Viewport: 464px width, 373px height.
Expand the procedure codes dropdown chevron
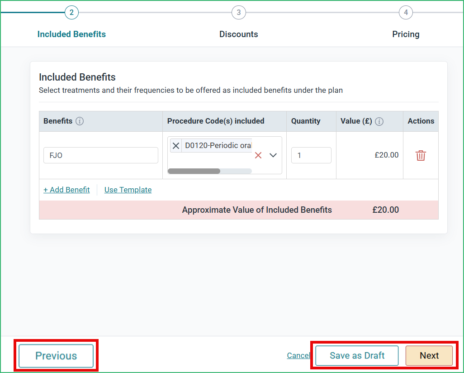click(x=273, y=155)
